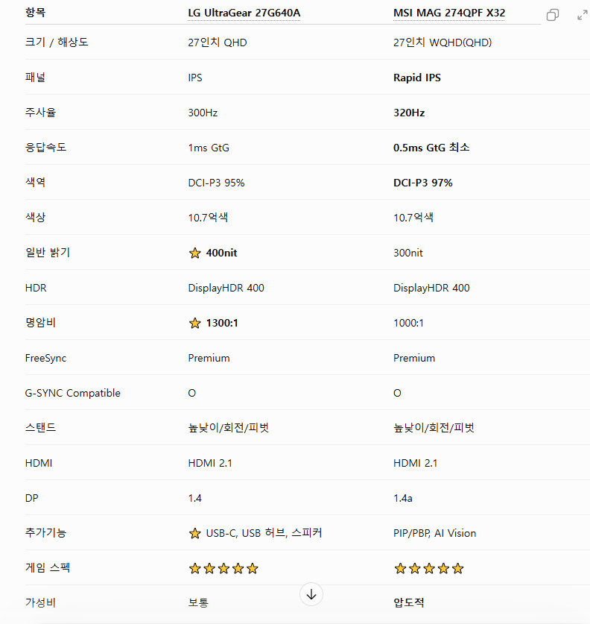Viewport: 590px width, 624px height.
Task: Click the star before USB-C, USB 허브
Action: click(195, 533)
